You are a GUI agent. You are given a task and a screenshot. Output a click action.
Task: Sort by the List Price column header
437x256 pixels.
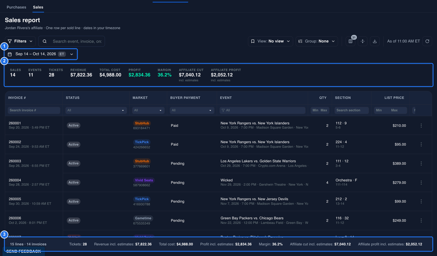tap(394, 98)
